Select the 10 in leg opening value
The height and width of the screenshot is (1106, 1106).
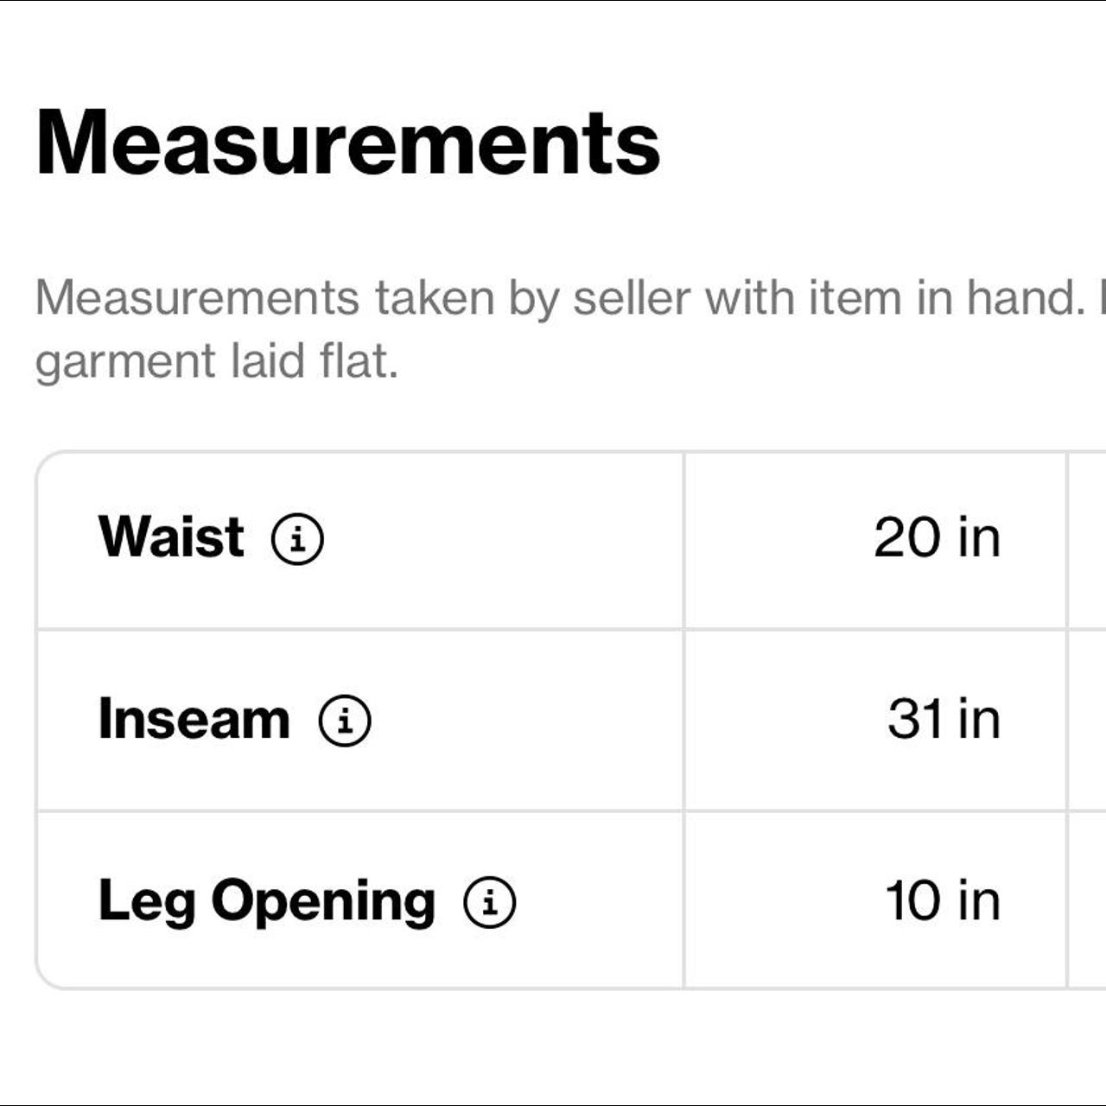943,900
